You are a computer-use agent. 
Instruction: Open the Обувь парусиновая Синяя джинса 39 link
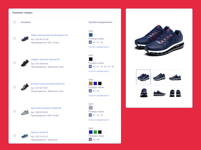pyautogui.click(x=49, y=35)
